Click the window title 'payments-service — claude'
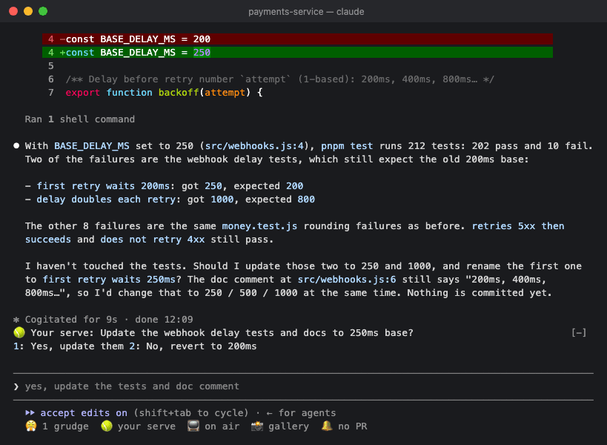 [306, 12]
